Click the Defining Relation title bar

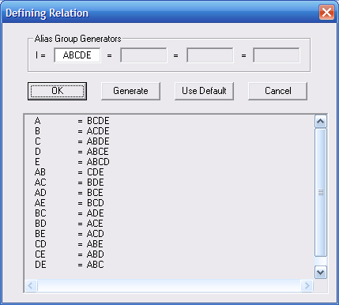coord(158,13)
